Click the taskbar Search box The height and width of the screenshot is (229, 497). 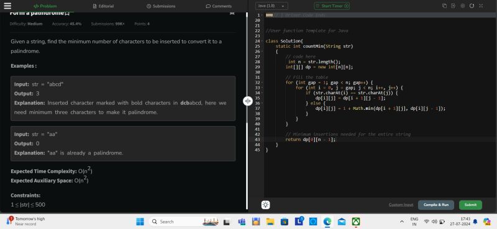coord(184,222)
